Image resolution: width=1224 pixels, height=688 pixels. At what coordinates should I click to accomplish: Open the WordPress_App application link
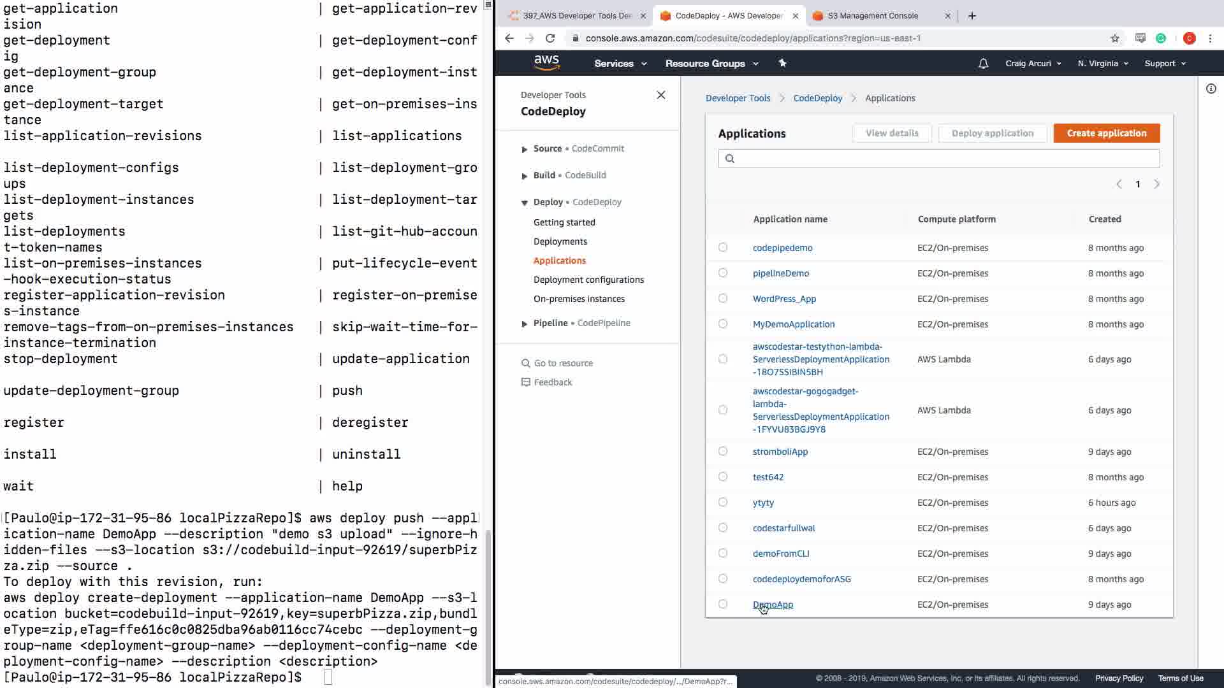(x=783, y=299)
